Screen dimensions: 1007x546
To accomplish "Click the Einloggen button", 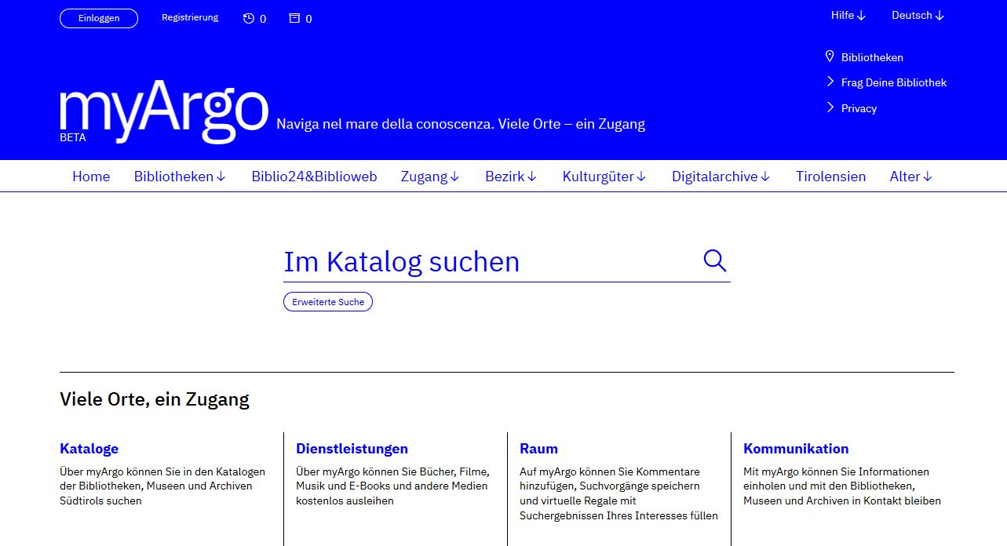I will click(99, 18).
